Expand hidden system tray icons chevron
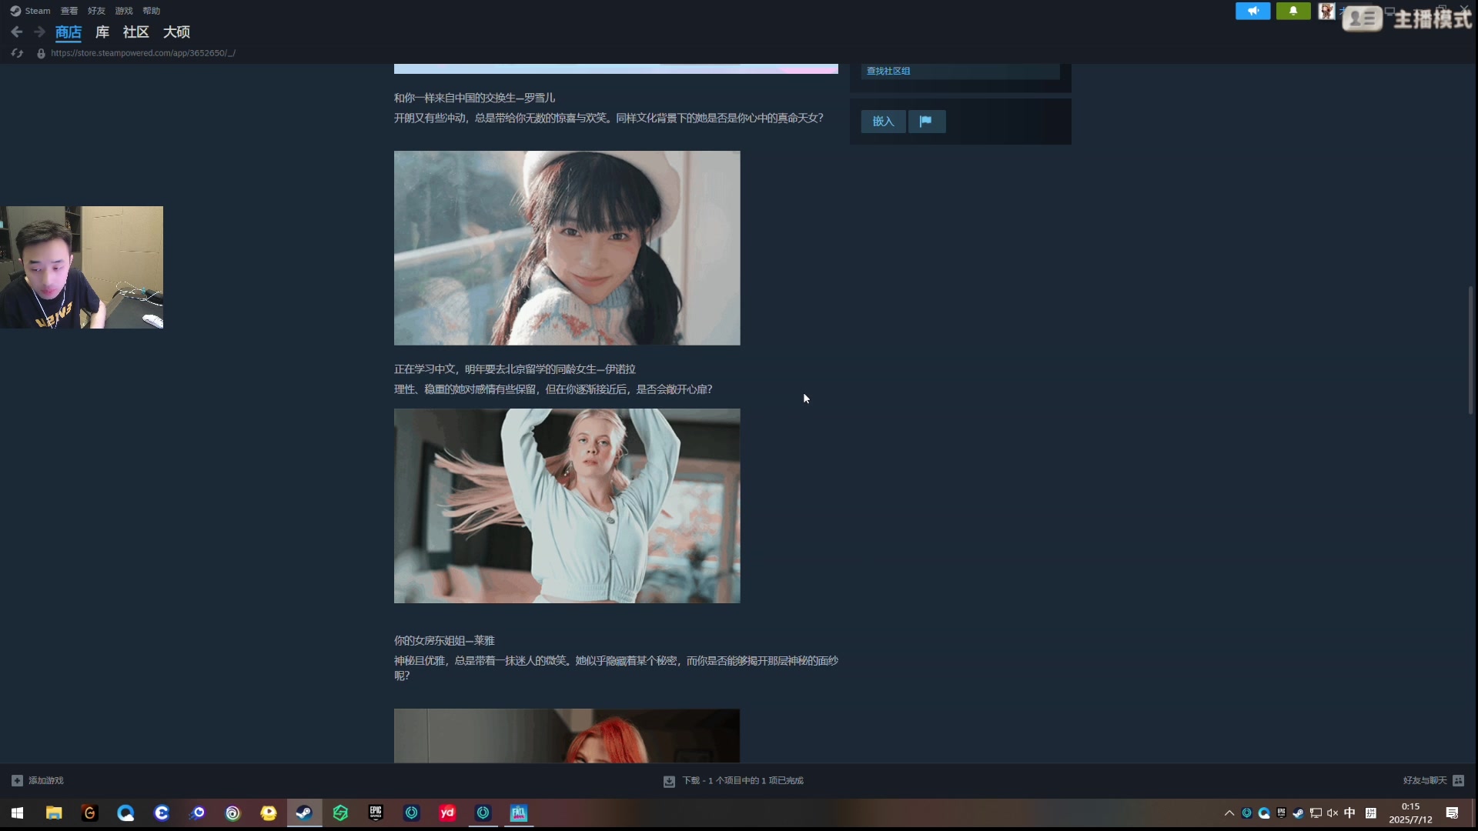 click(x=1229, y=813)
